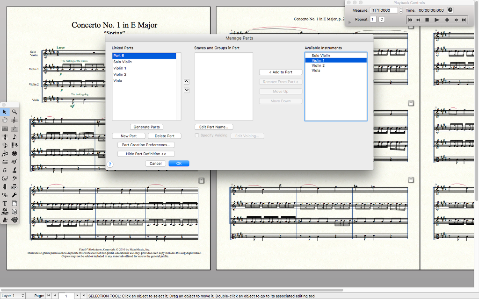The image size is (479, 299).
Task: Rewind playback to beginning
Action: pyautogui.click(x=410, y=20)
